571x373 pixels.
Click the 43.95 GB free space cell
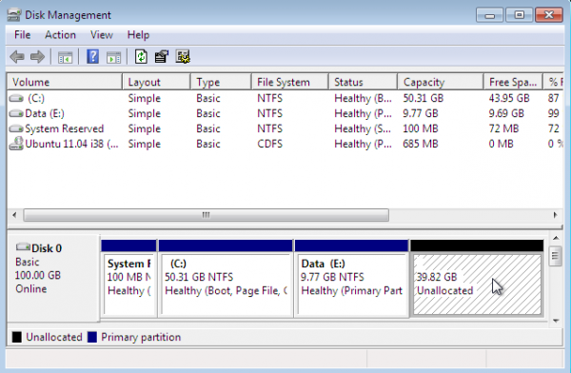(509, 98)
